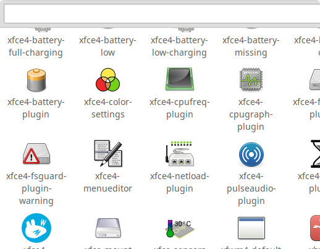The height and width of the screenshot is (249, 320).
Task: Click the search text field at top
Action: (x=162, y=14)
